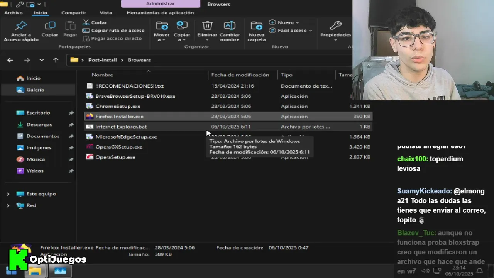Expand the Este equipo tree node
The height and width of the screenshot is (278, 494).
(8, 194)
